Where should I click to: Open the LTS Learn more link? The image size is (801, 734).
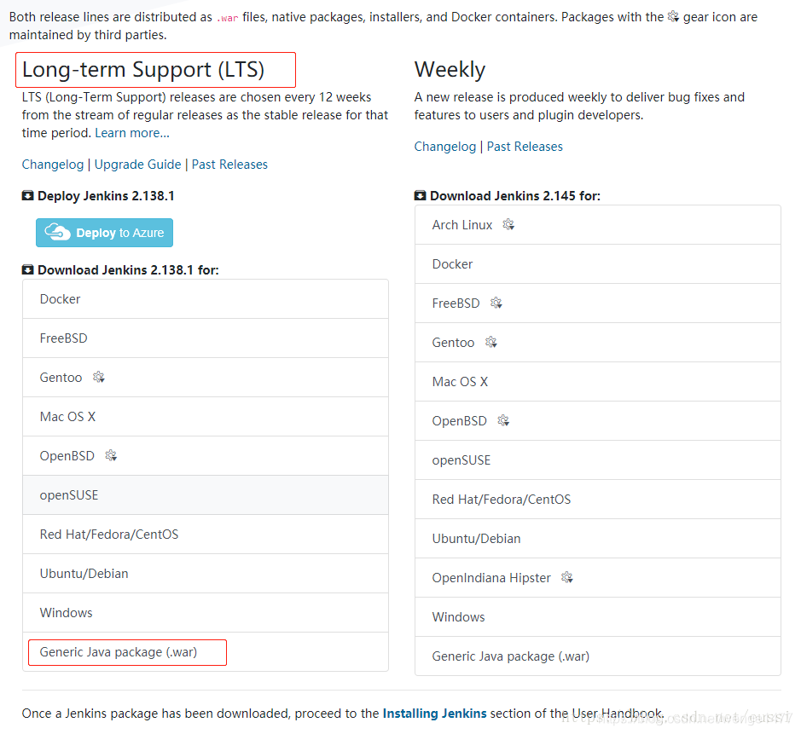pos(132,133)
